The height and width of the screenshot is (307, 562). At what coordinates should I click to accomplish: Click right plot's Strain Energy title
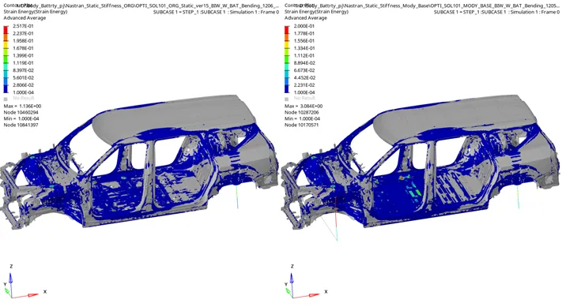(x=316, y=12)
